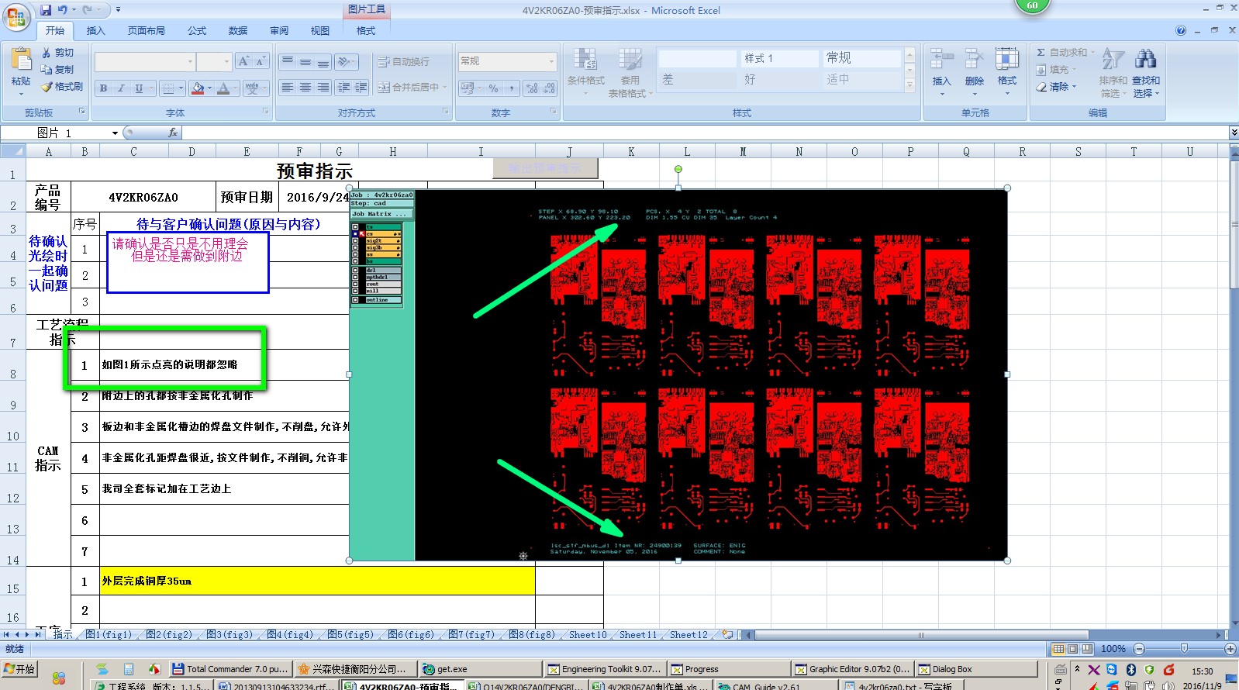This screenshot has width=1239, height=690.
Task: Align text to middle of cell
Action: click(x=305, y=61)
